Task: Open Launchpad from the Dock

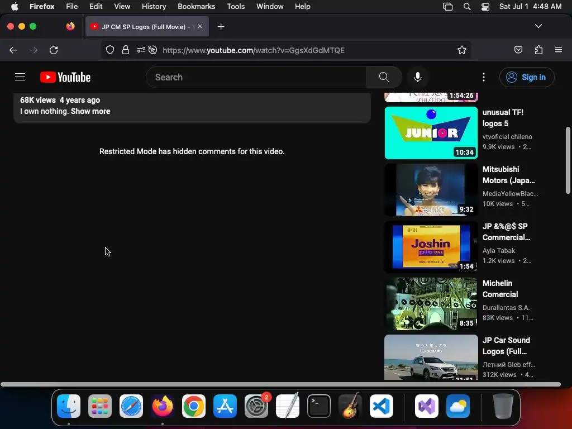Action: 100,406
